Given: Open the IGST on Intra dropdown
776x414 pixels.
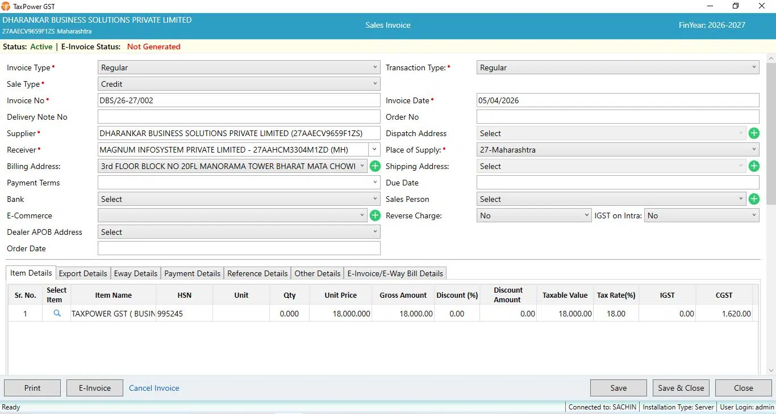Looking at the screenshot, I should point(702,216).
